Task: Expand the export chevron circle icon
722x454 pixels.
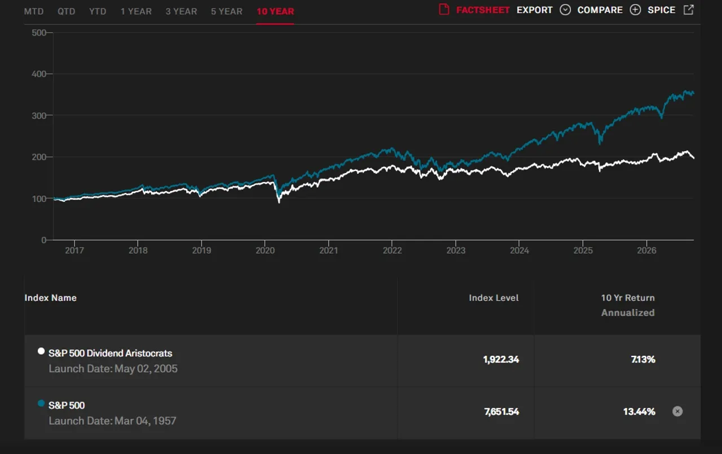Action: pos(565,10)
